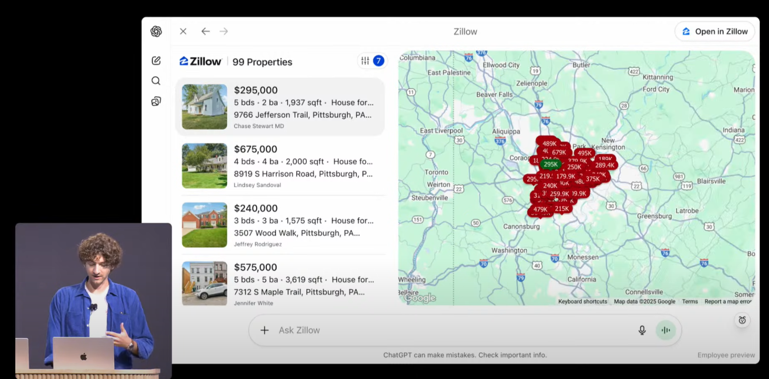Select the $295,000 Jefferson Trail listing
Screen dimensions: 769x379
tap(280, 107)
